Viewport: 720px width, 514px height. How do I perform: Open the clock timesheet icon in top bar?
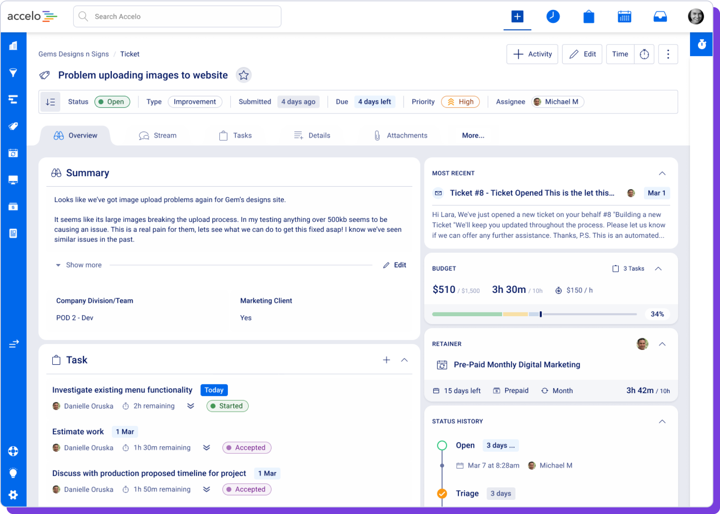point(553,17)
